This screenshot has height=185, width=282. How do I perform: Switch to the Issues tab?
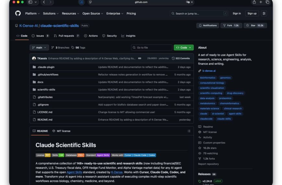click(x=40, y=36)
